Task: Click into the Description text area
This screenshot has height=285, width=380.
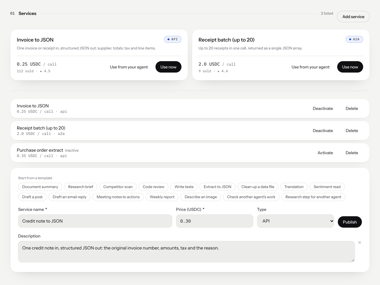Action: pyautogui.click(x=186, y=252)
